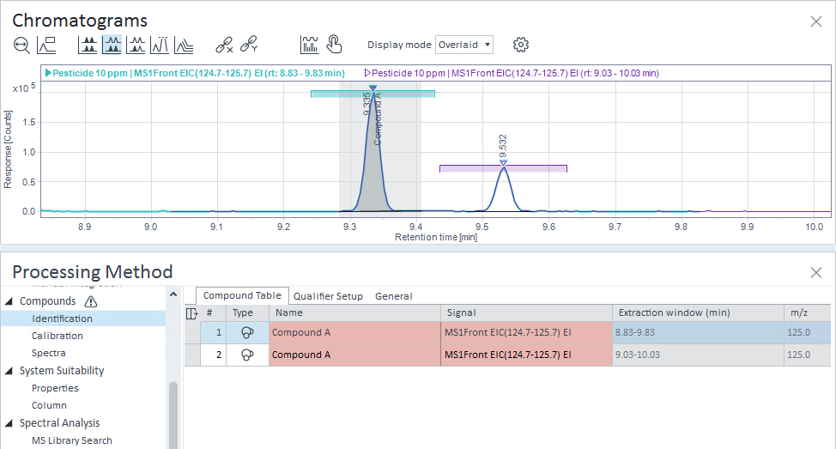Select Column in the tree
Screen dimensions: 836x449
[49, 405]
